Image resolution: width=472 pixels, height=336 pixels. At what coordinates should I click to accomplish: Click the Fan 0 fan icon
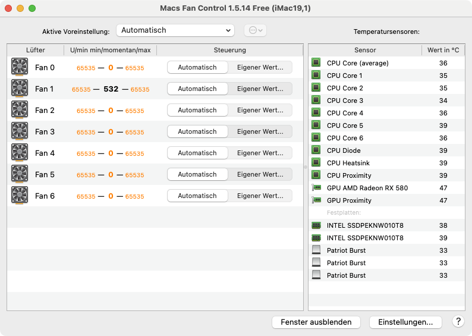point(20,67)
